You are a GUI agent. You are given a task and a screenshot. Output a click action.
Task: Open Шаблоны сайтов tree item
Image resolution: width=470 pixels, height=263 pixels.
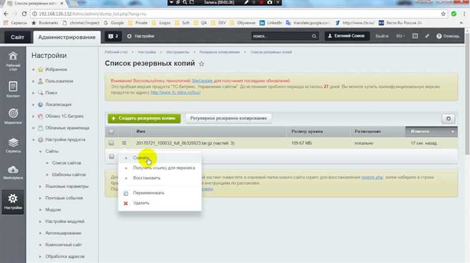69,174
